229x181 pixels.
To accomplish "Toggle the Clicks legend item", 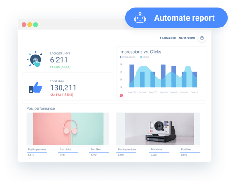I will (x=145, y=57).
